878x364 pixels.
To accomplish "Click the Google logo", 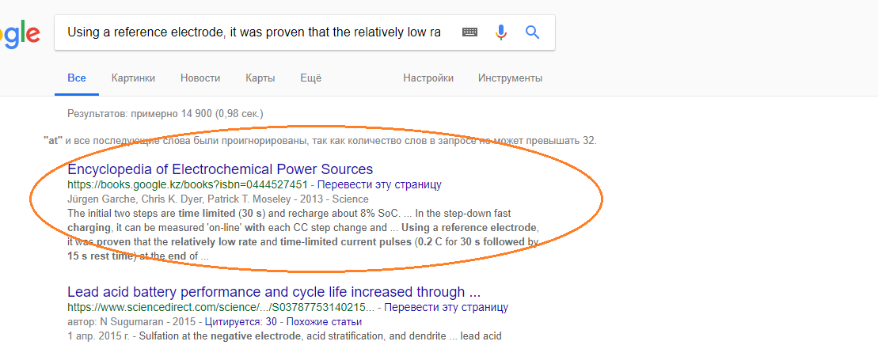I will click(19, 33).
